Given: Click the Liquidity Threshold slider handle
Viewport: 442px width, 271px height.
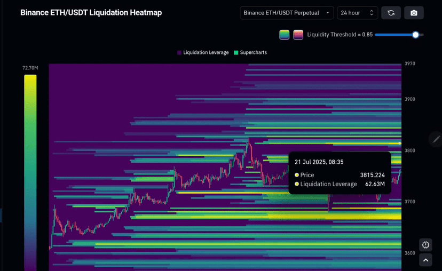Looking at the screenshot, I should tap(415, 35).
